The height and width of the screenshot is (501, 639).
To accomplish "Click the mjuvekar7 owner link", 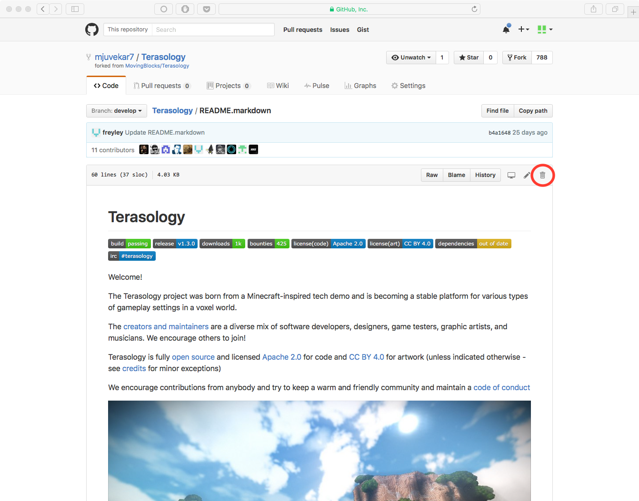I will (114, 57).
